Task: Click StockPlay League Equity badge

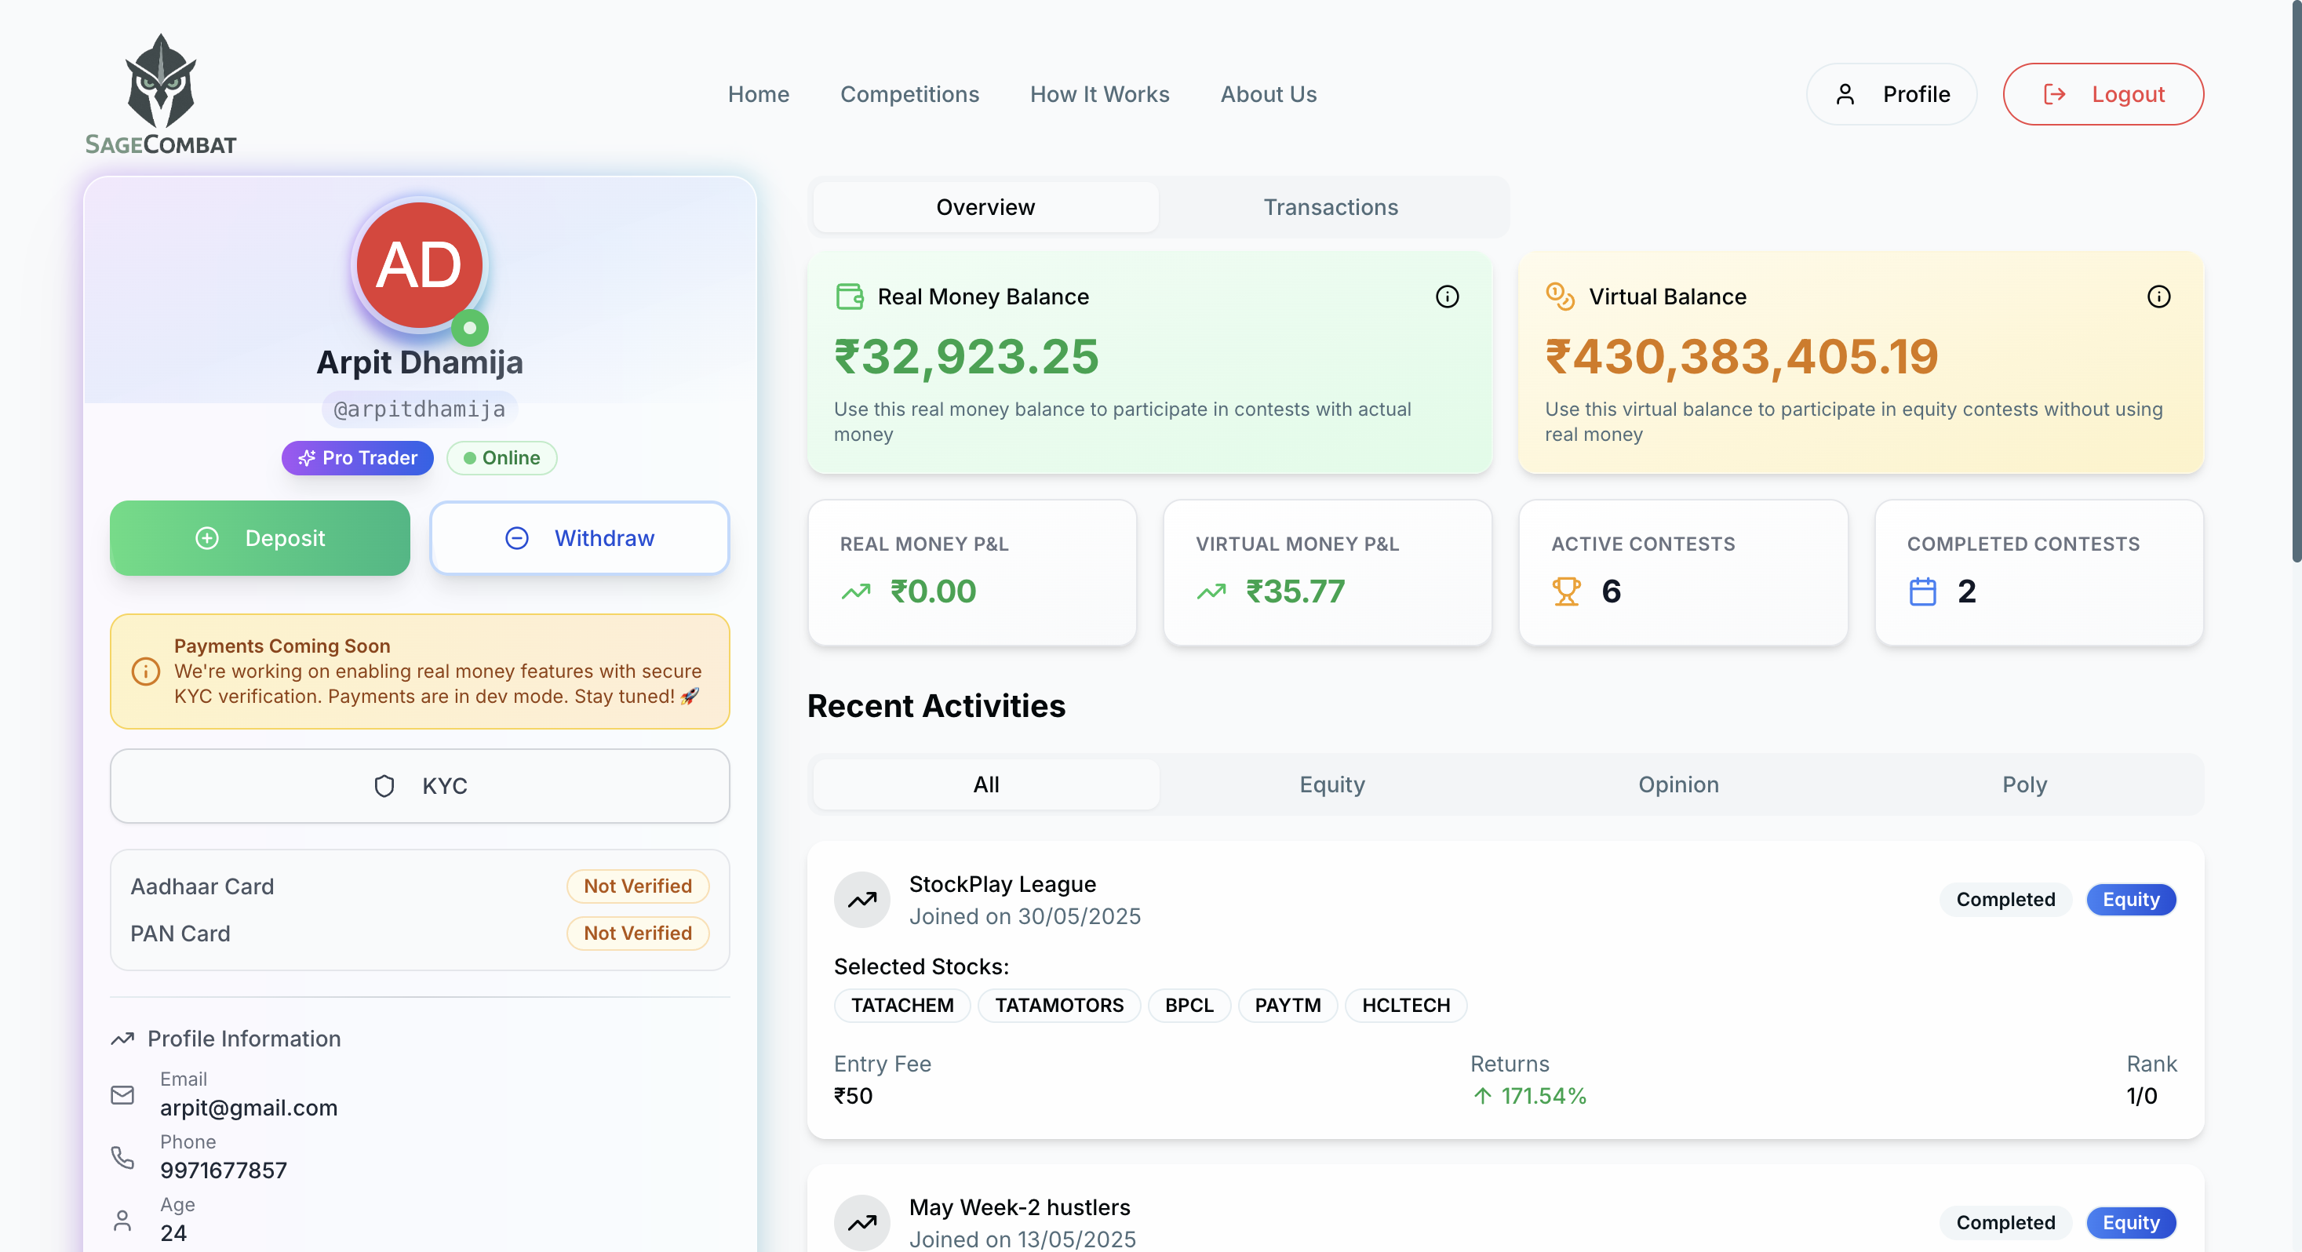Action: coord(2130,900)
